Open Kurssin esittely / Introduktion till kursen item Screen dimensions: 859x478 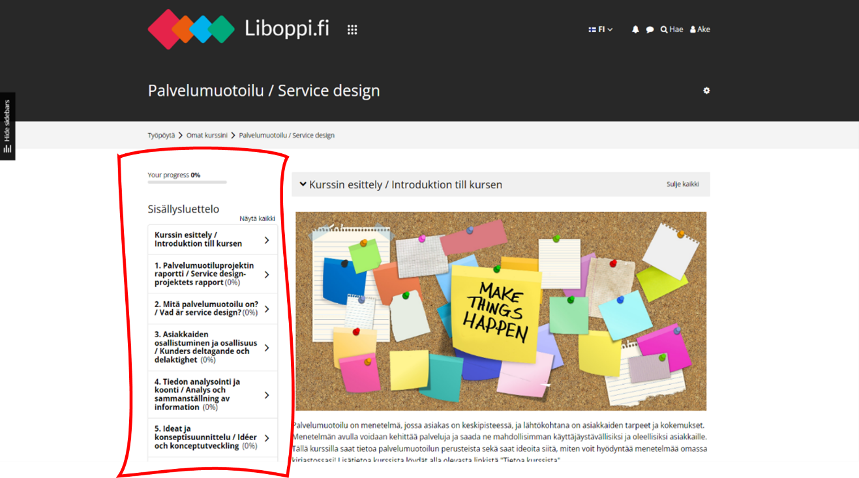pyautogui.click(x=213, y=239)
